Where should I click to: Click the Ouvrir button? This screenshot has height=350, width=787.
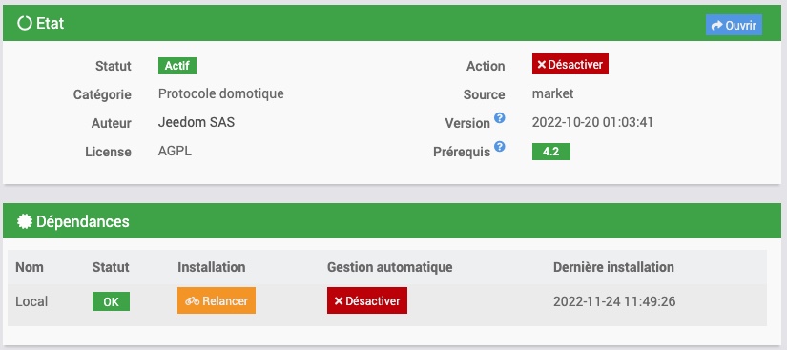click(x=734, y=25)
